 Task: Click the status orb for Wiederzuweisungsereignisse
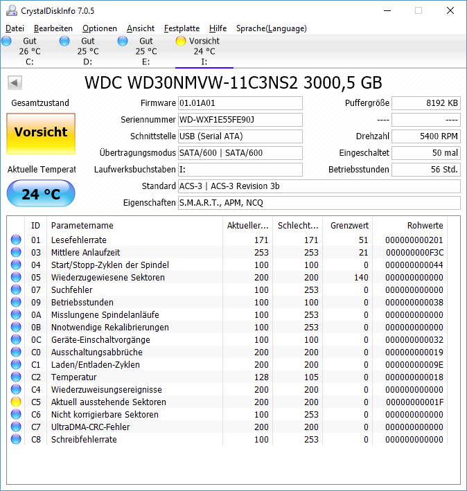[16, 389]
